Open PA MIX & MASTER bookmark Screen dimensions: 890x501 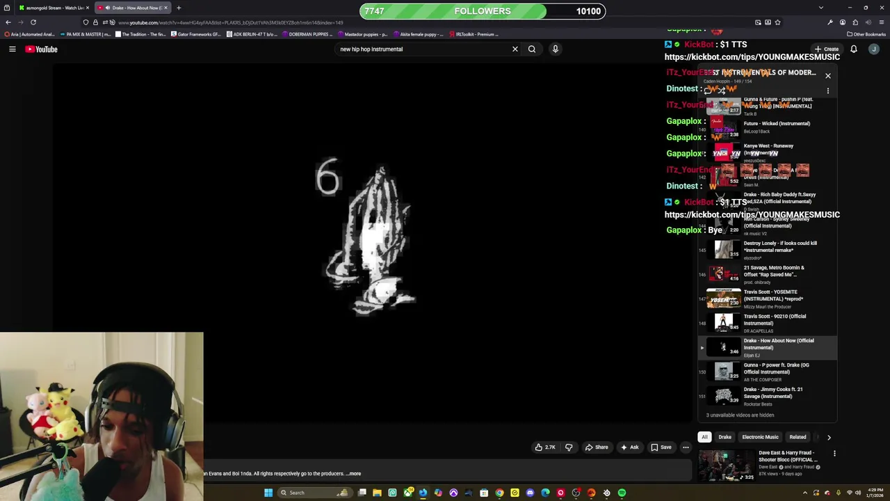click(x=86, y=34)
